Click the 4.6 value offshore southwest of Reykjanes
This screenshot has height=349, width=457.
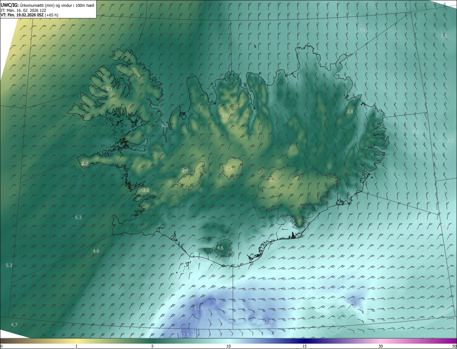point(96,251)
